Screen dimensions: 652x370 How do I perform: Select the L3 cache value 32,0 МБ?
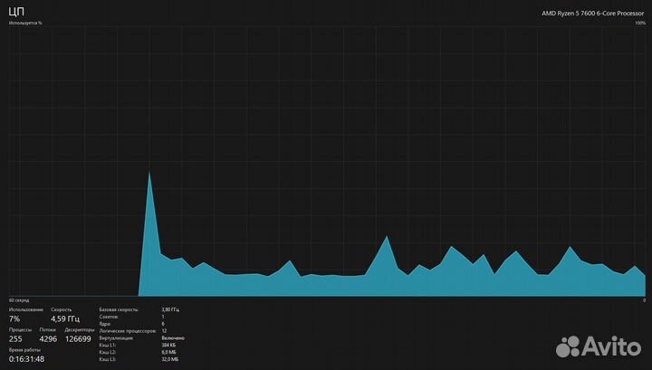coord(170,359)
